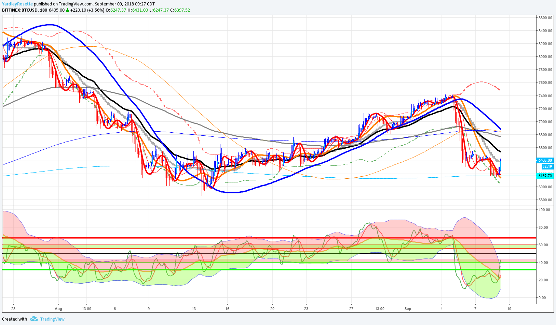Click the 60.00 oscillator axis label

click(544, 245)
